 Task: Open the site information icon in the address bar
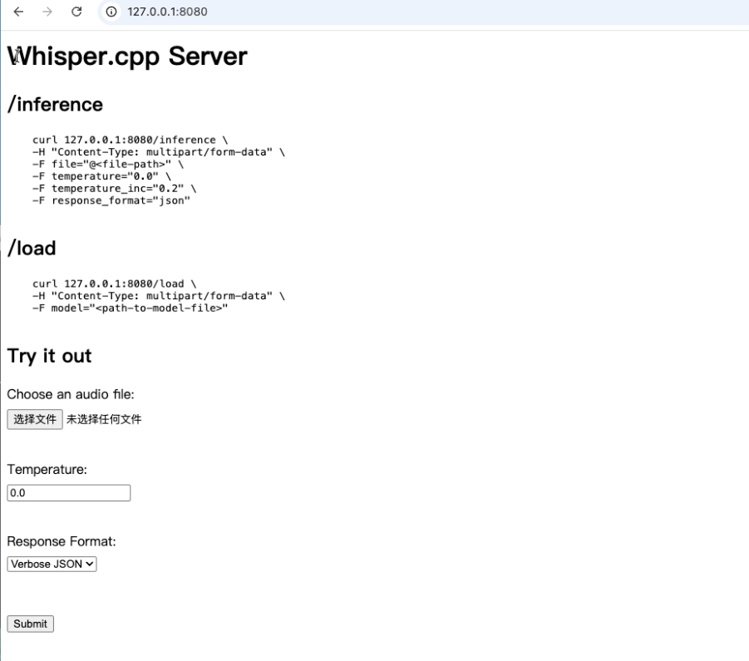(x=111, y=12)
